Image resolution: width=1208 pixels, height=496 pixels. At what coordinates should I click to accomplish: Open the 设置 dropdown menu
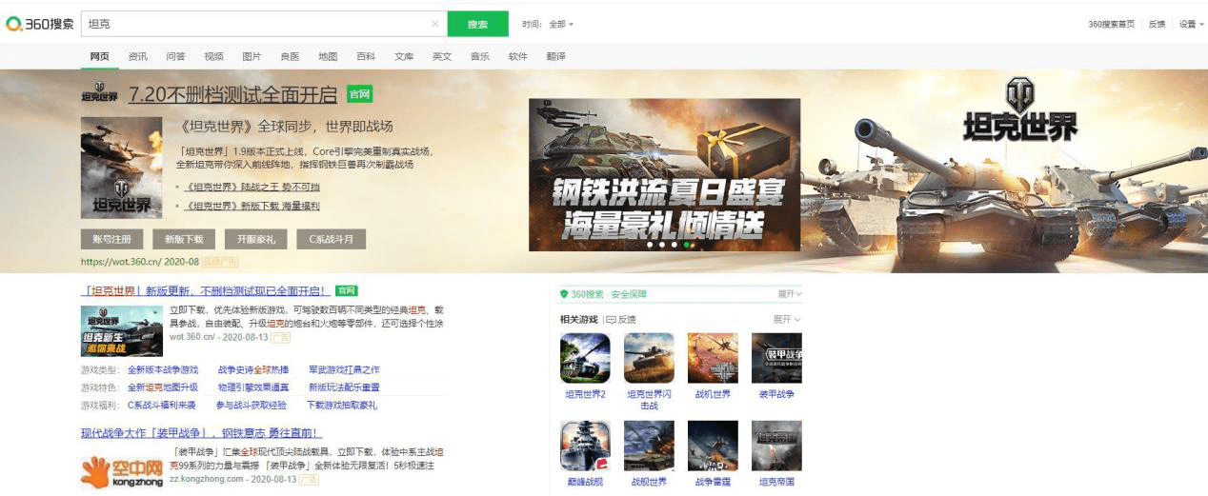click(1190, 24)
